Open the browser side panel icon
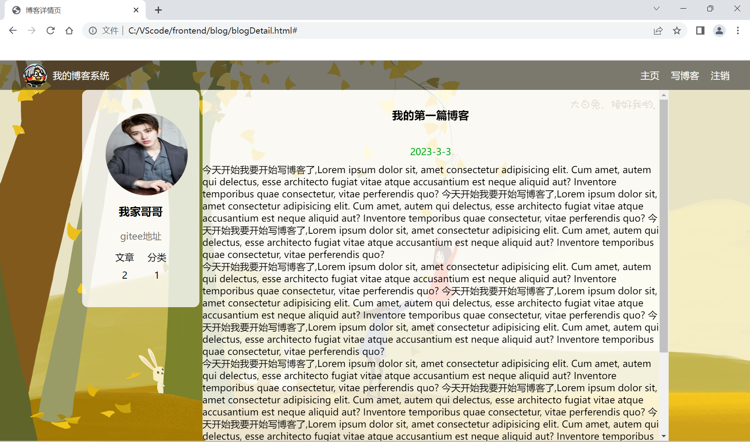The height and width of the screenshot is (442, 750). point(700,30)
